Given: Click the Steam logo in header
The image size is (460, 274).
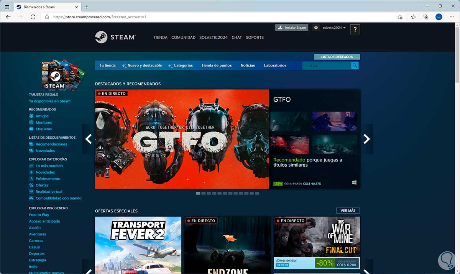Looking at the screenshot, I should click(115, 37).
